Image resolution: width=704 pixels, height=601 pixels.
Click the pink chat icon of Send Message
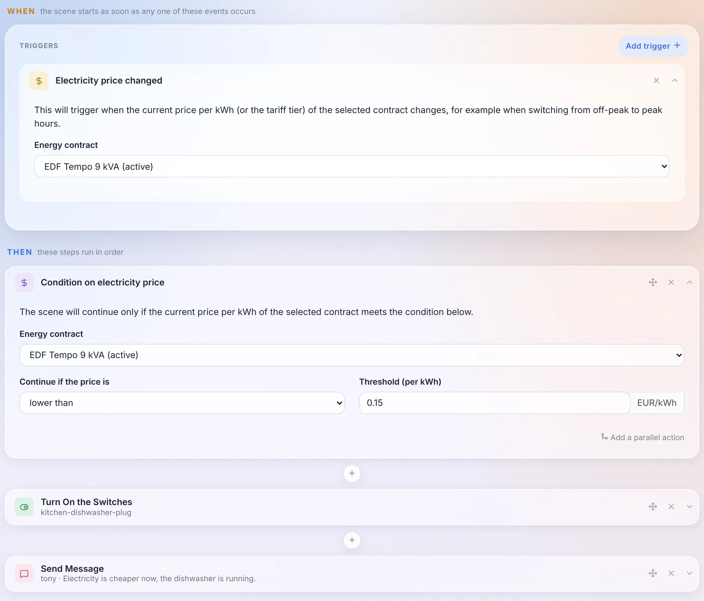pyautogui.click(x=24, y=574)
